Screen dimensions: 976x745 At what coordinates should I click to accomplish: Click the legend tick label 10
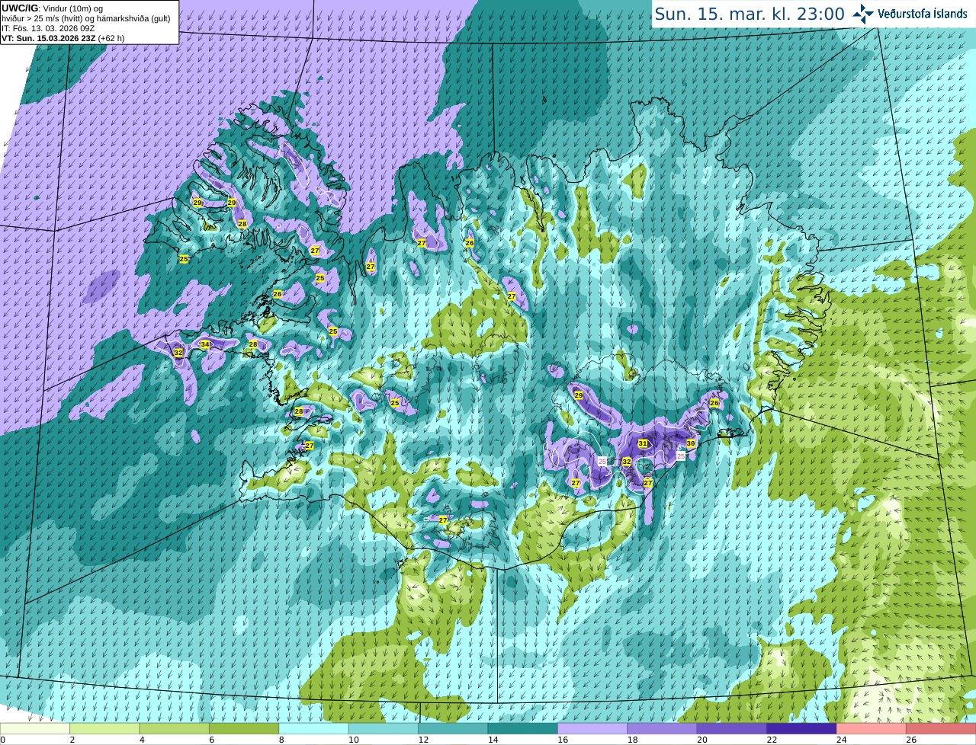[x=354, y=740]
